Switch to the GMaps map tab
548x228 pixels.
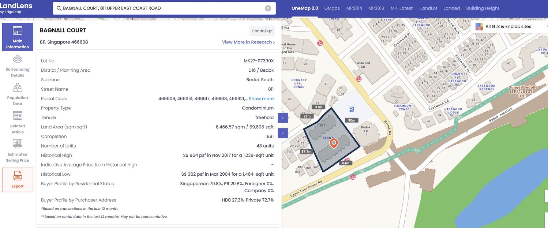pyautogui.click(x=332, y=8)
